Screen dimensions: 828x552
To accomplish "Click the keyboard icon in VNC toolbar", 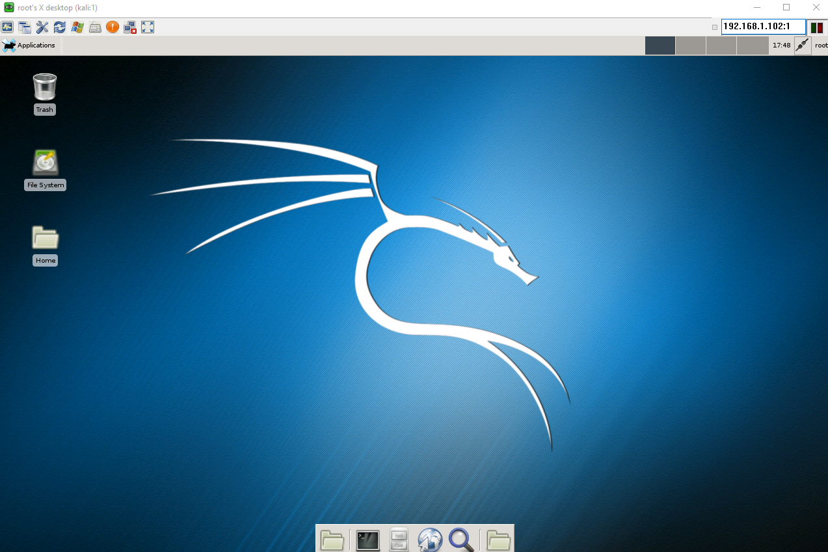I will (x=95, y=27).
